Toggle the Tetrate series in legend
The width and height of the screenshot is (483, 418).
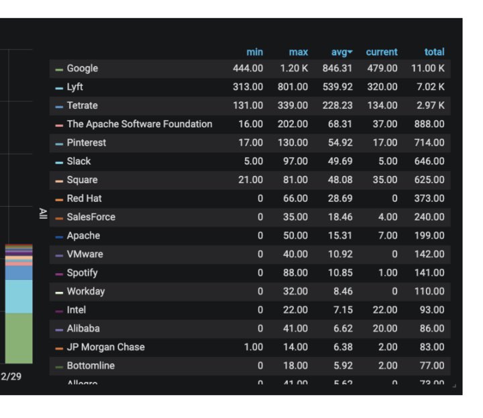click(83, 105)
